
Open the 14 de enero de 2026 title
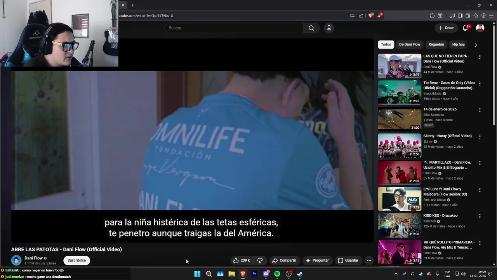[x=440, y=109]
